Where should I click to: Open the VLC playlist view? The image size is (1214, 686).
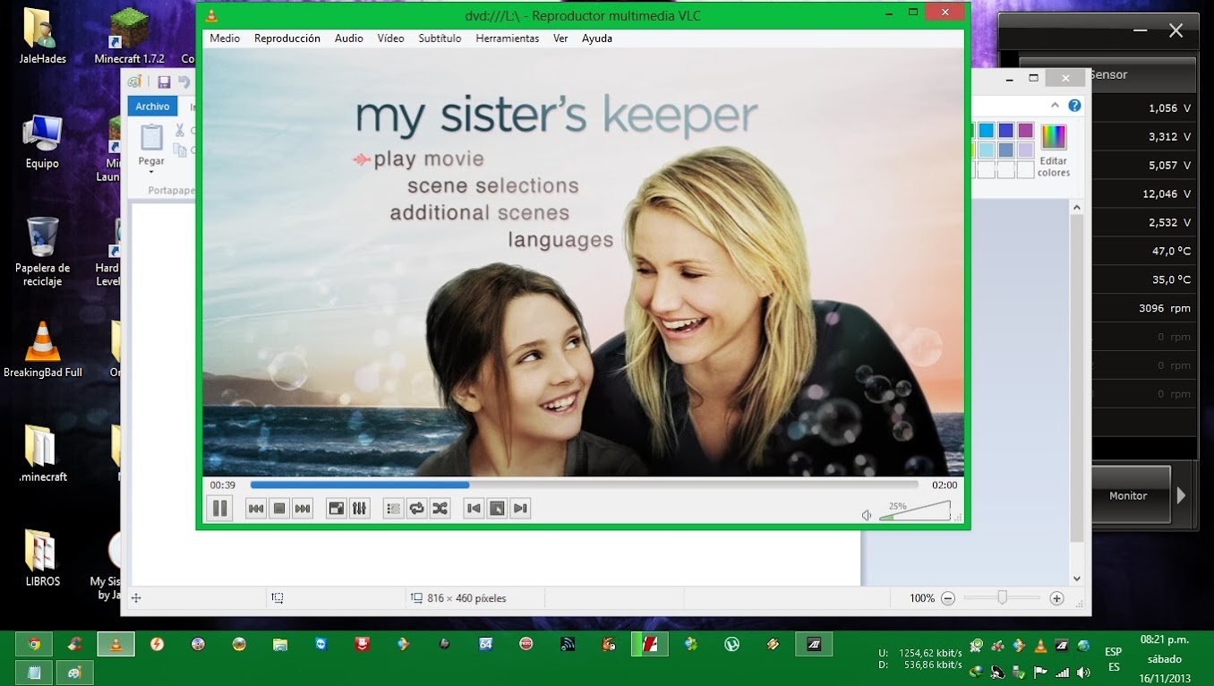click(x=394, y=509)
